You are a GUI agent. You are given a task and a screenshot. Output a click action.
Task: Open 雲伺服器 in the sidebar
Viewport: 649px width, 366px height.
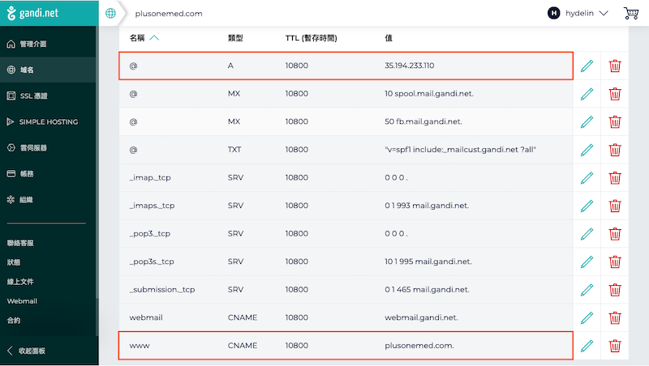(x=27, y=148)
